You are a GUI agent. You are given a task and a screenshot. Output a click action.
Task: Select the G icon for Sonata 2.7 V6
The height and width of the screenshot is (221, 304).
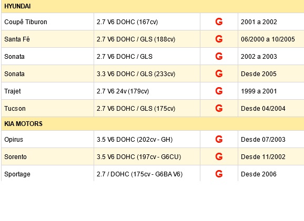coord(219,56)
